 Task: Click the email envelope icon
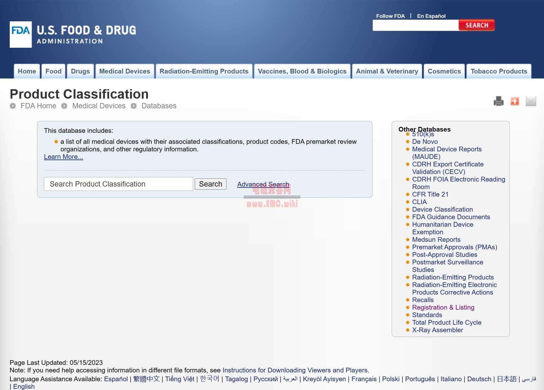[531, 101]
